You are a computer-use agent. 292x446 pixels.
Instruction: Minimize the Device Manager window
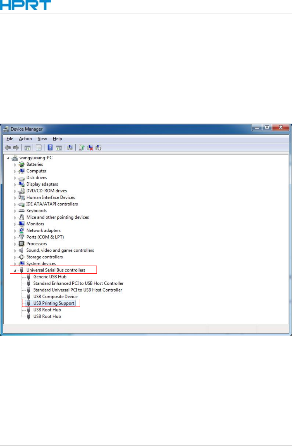click(257, 128)
